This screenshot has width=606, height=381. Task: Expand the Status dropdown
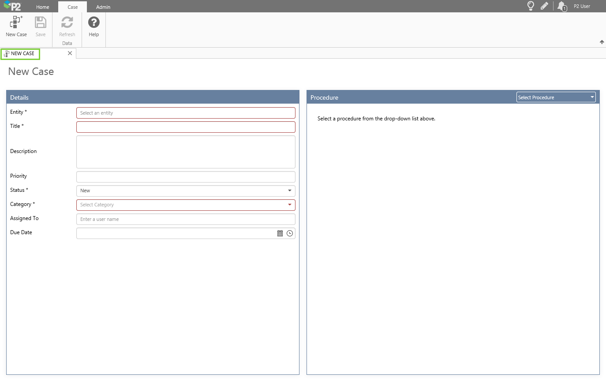pos(289,190)
